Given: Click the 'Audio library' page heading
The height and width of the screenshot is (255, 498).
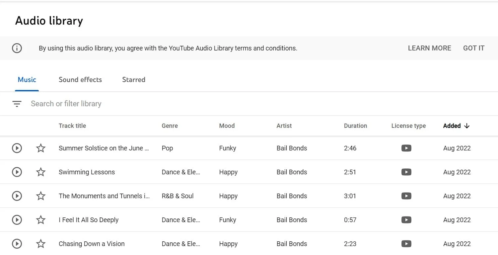Looking at the screenshot, I should (49, 21).
